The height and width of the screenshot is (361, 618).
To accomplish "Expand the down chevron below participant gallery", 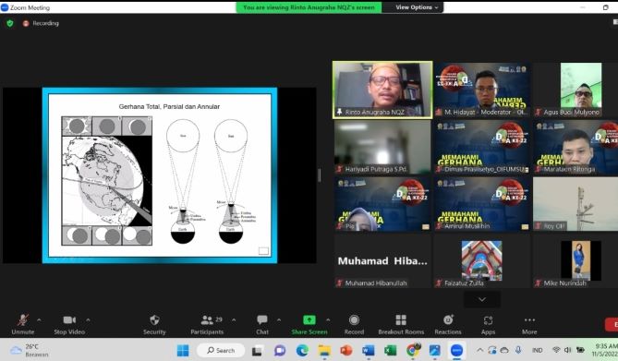I will [481, 299].
